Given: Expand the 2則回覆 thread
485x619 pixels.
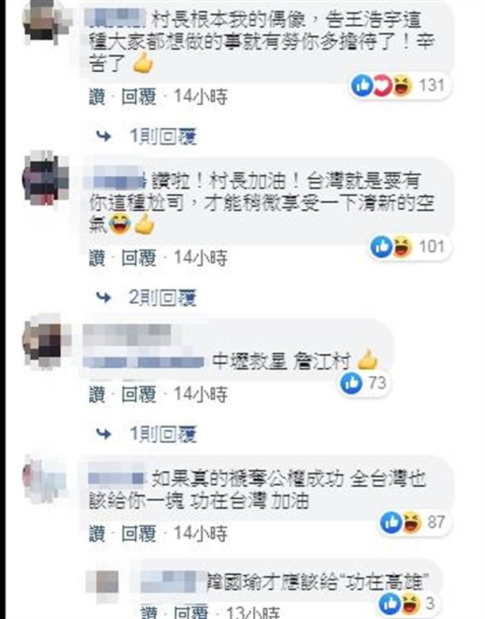Looking at the screenshot, I should [163, 297].
